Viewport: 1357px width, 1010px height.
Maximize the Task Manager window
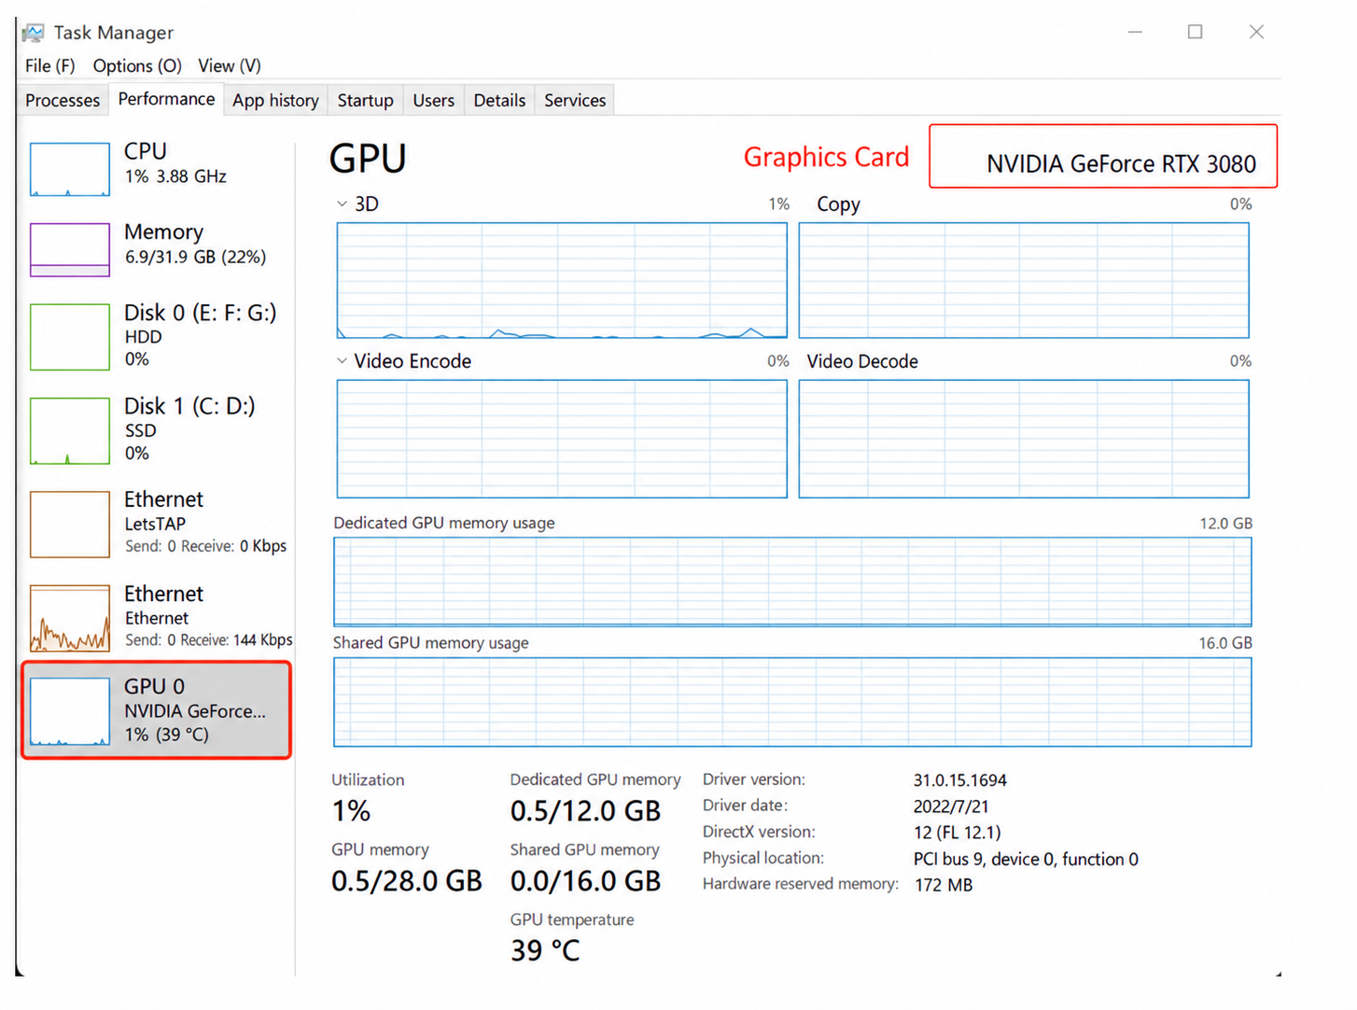[x=1195, y=32]
